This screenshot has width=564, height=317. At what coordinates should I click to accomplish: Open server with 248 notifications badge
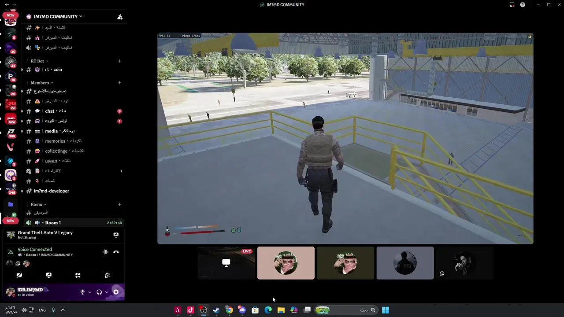click(x=11, y=189)
